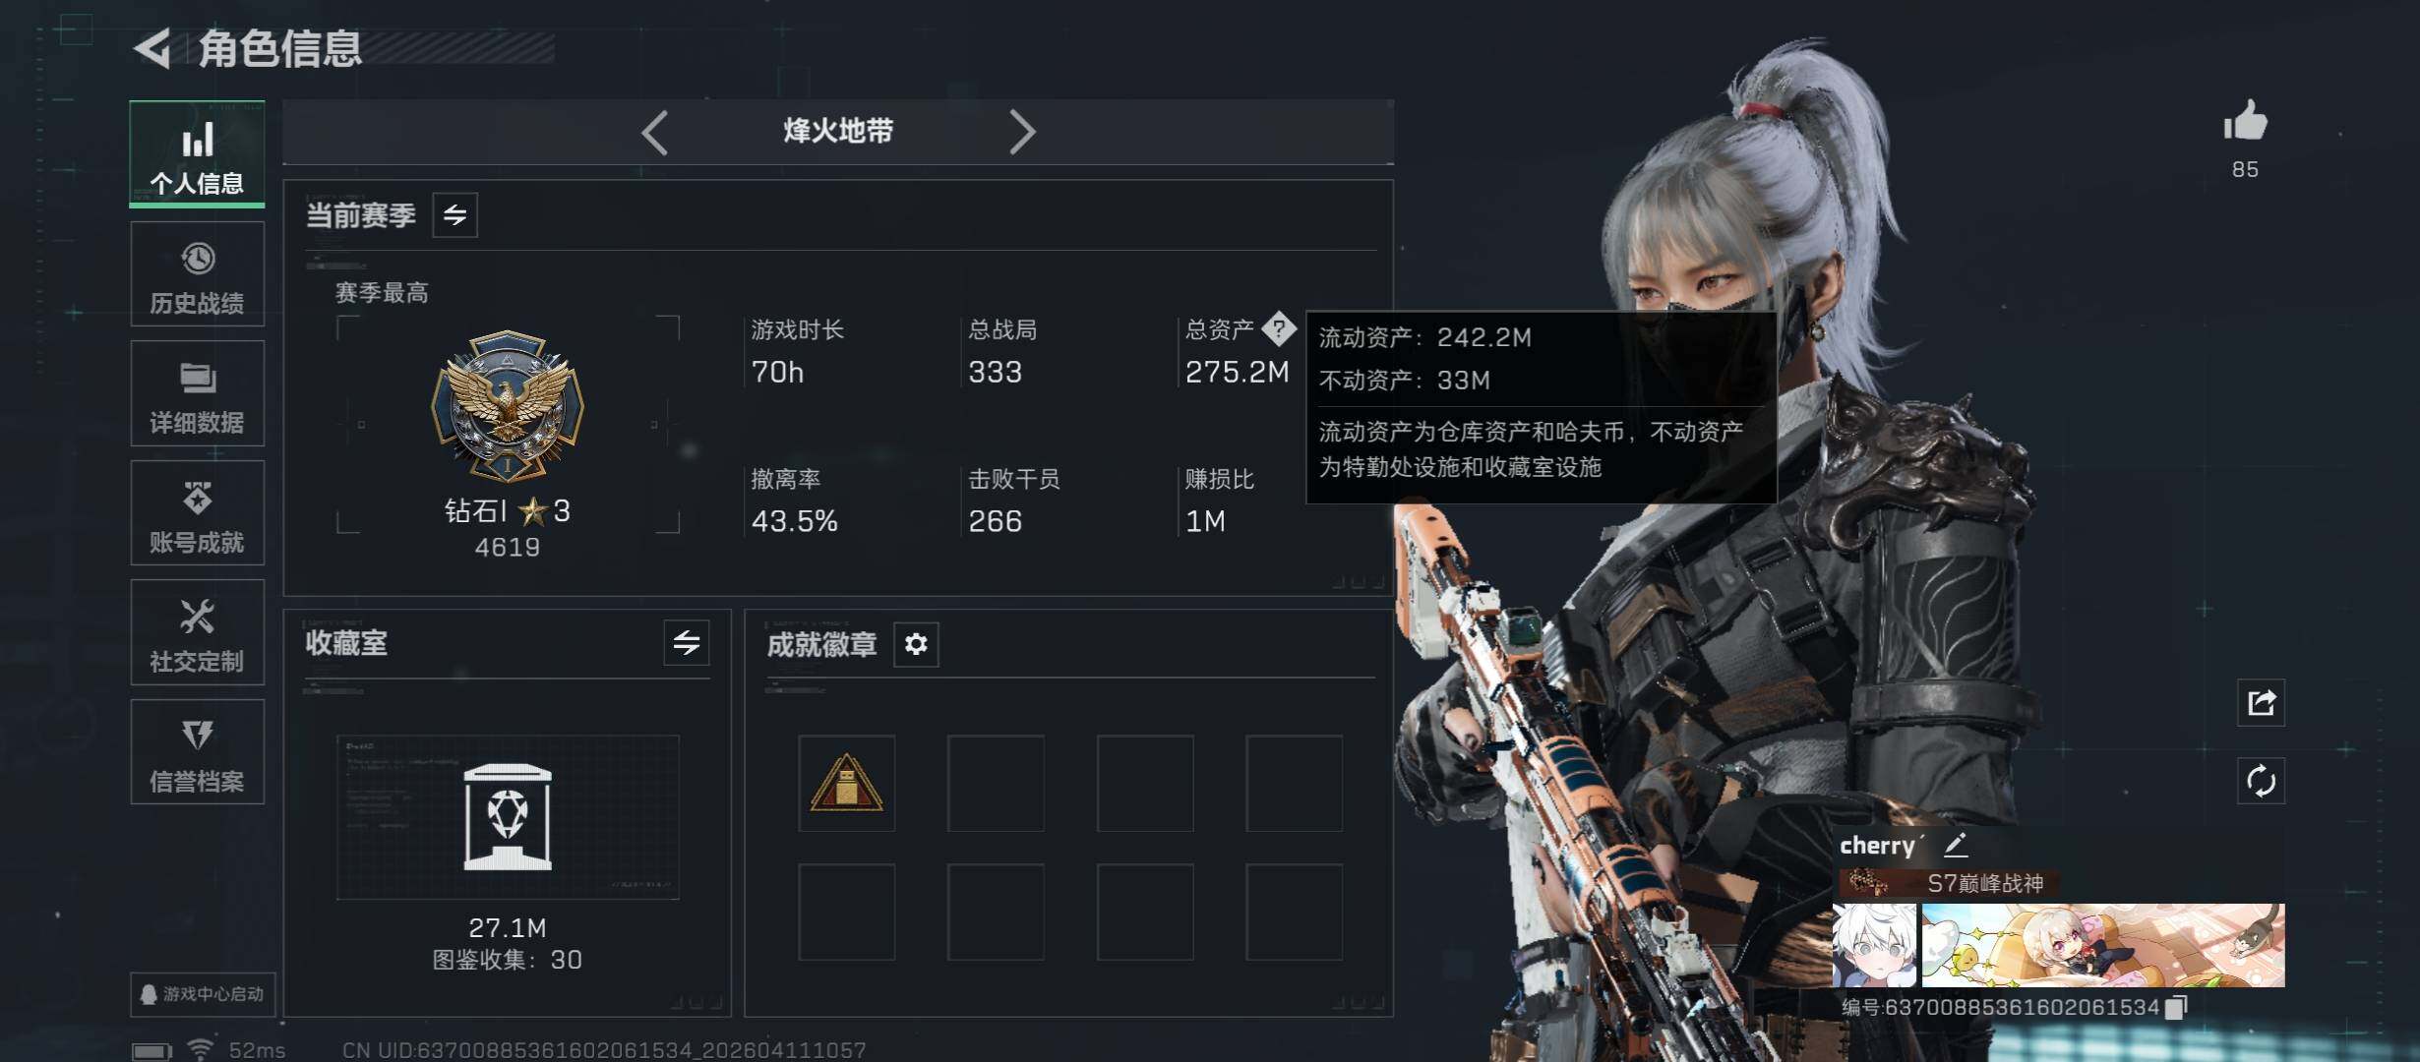2420x1062 pixels.
Task: Click the 总资产 question mark help icon
Action: coord(1279,328)
